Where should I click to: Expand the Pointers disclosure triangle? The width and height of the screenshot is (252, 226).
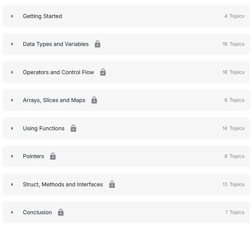click(x=12, y=156)
